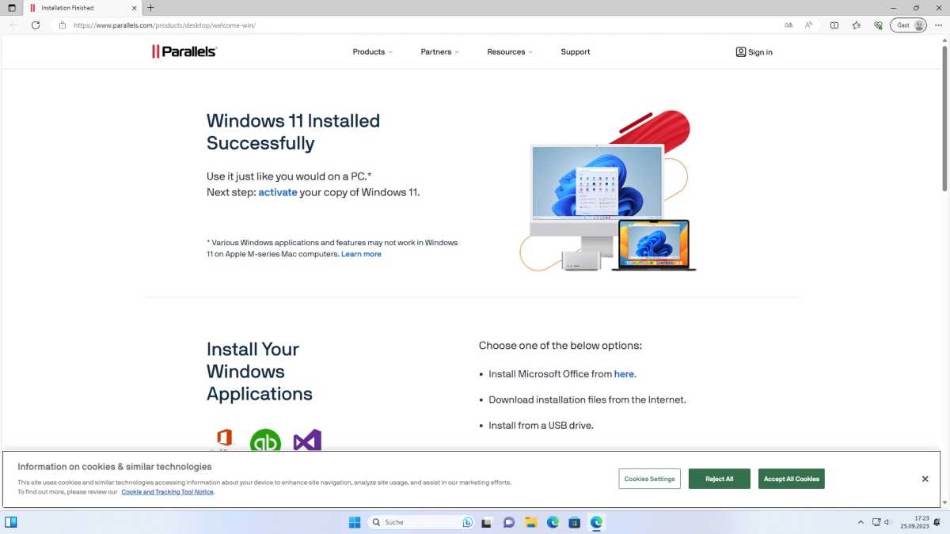Click the activate link
Screen dimensions: 950x534
(278, 192)
